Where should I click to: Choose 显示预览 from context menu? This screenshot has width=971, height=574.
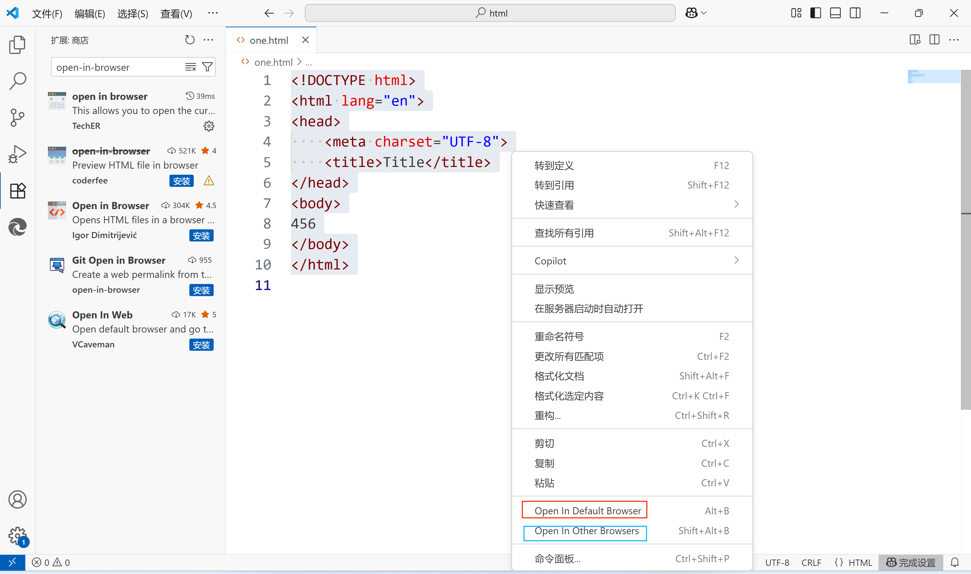click(632, 289)
